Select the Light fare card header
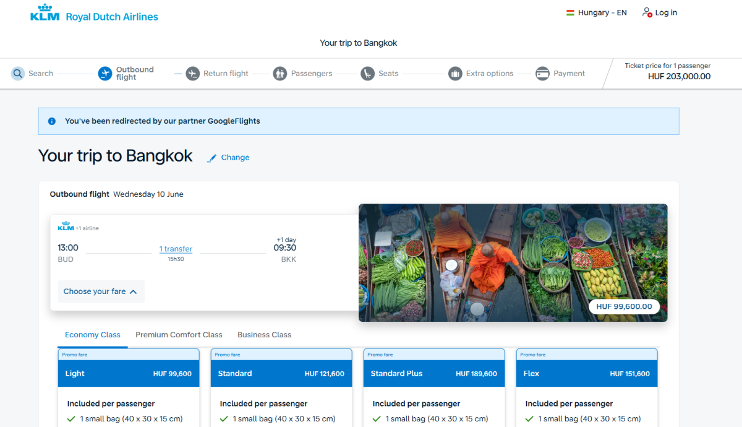This screenshot has height=427, width=742. coord(129,374)
